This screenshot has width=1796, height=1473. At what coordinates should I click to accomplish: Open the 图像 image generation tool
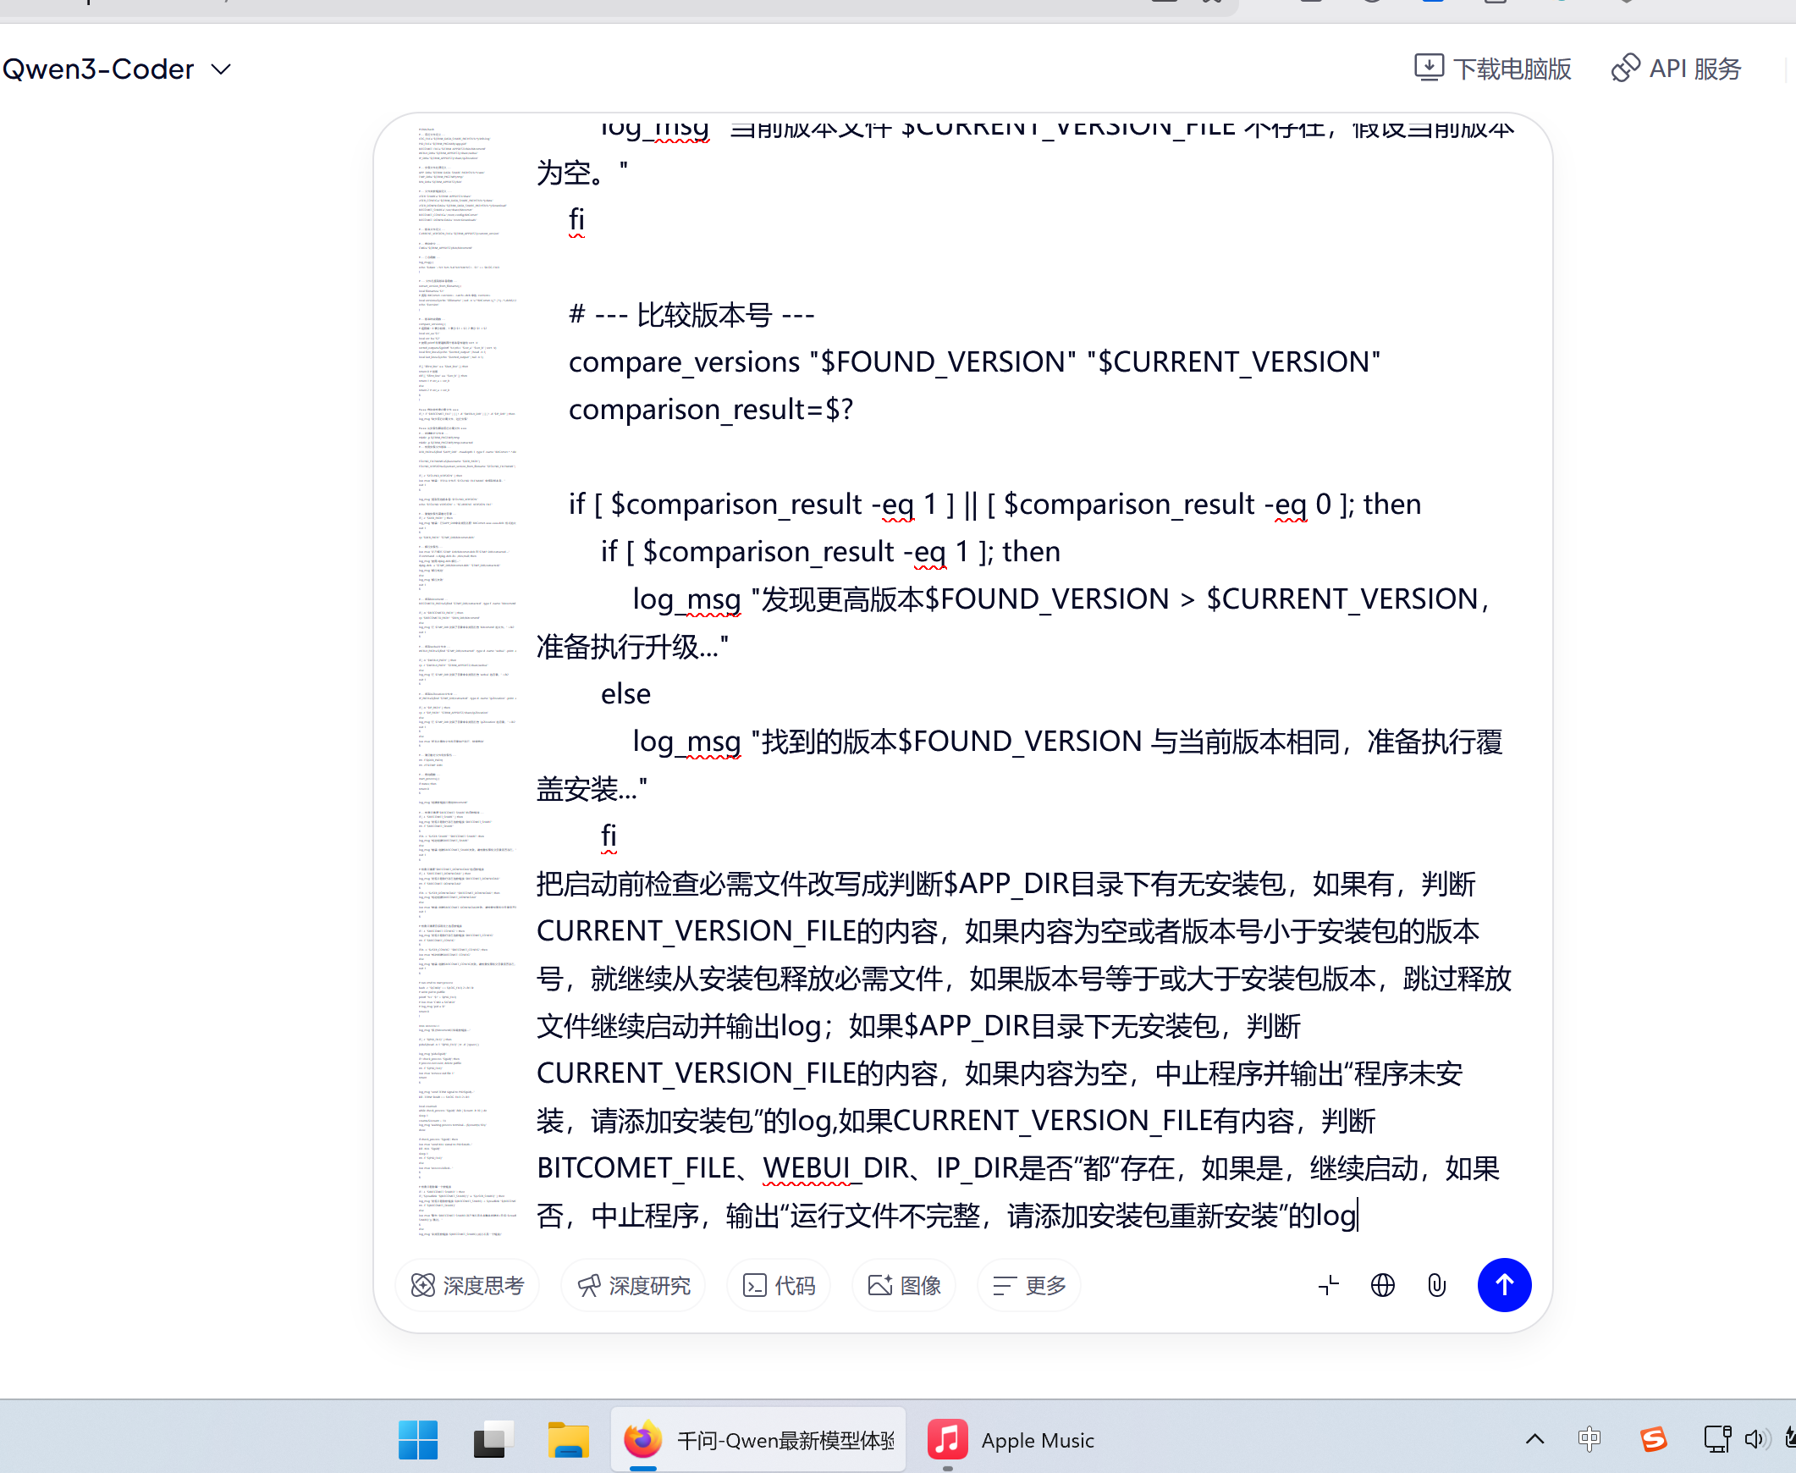click(x=903, y=1284)
